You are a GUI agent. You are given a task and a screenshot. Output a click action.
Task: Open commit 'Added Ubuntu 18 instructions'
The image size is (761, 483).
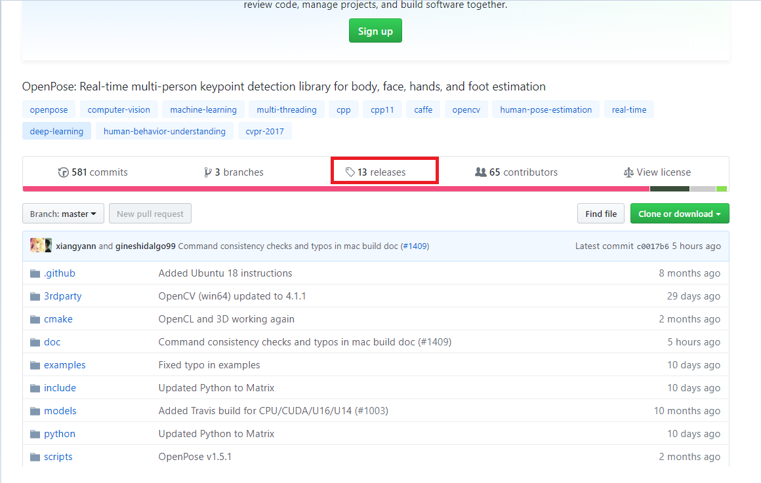tap(225, 273)
